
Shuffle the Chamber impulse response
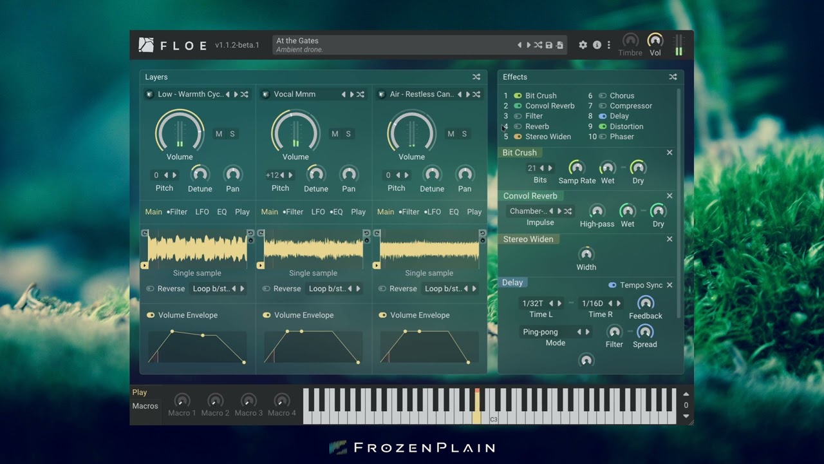pos(568,211)
